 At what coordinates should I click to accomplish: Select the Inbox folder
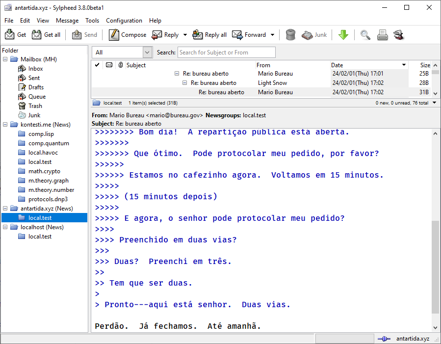pyautogui.click(x=35, y=69)
